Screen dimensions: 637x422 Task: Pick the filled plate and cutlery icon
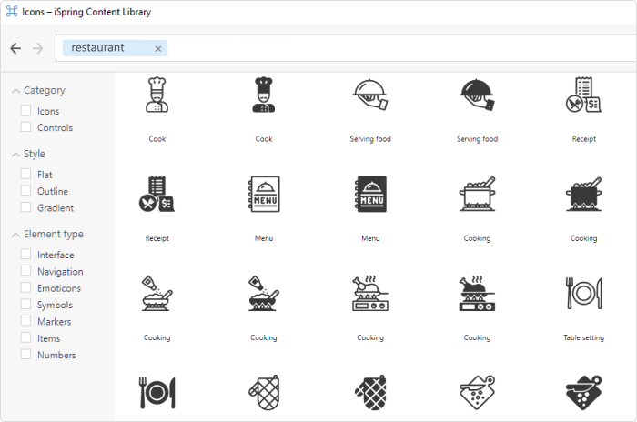coord(157,392)
